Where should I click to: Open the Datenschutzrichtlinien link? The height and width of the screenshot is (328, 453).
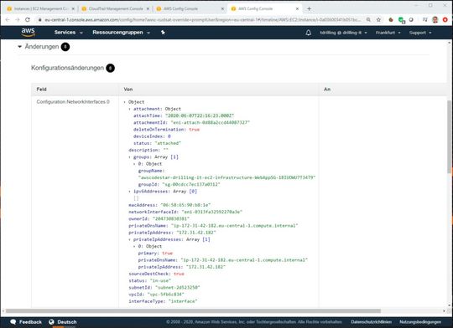point(372,322)
